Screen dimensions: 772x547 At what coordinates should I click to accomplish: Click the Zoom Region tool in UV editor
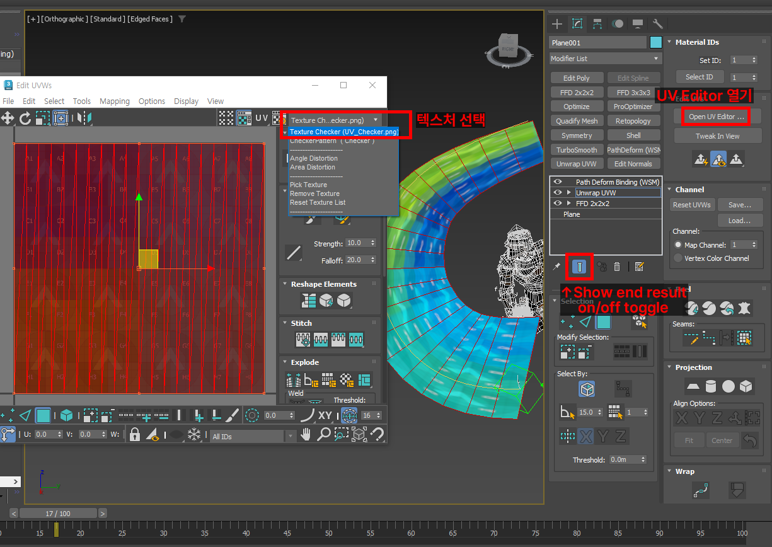(342, 434)
